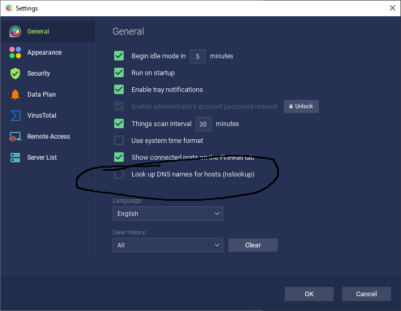Click the idle mode minutes input field

(x=197, y=56)
